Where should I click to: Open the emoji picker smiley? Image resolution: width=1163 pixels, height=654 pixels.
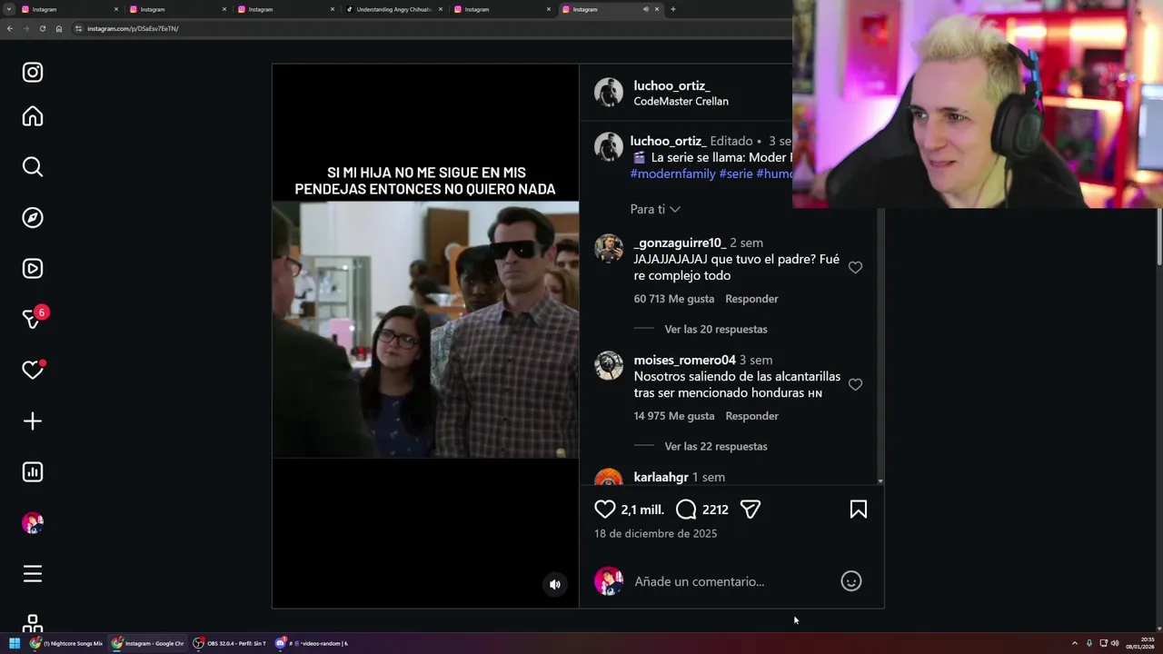(x=851, y=581)
